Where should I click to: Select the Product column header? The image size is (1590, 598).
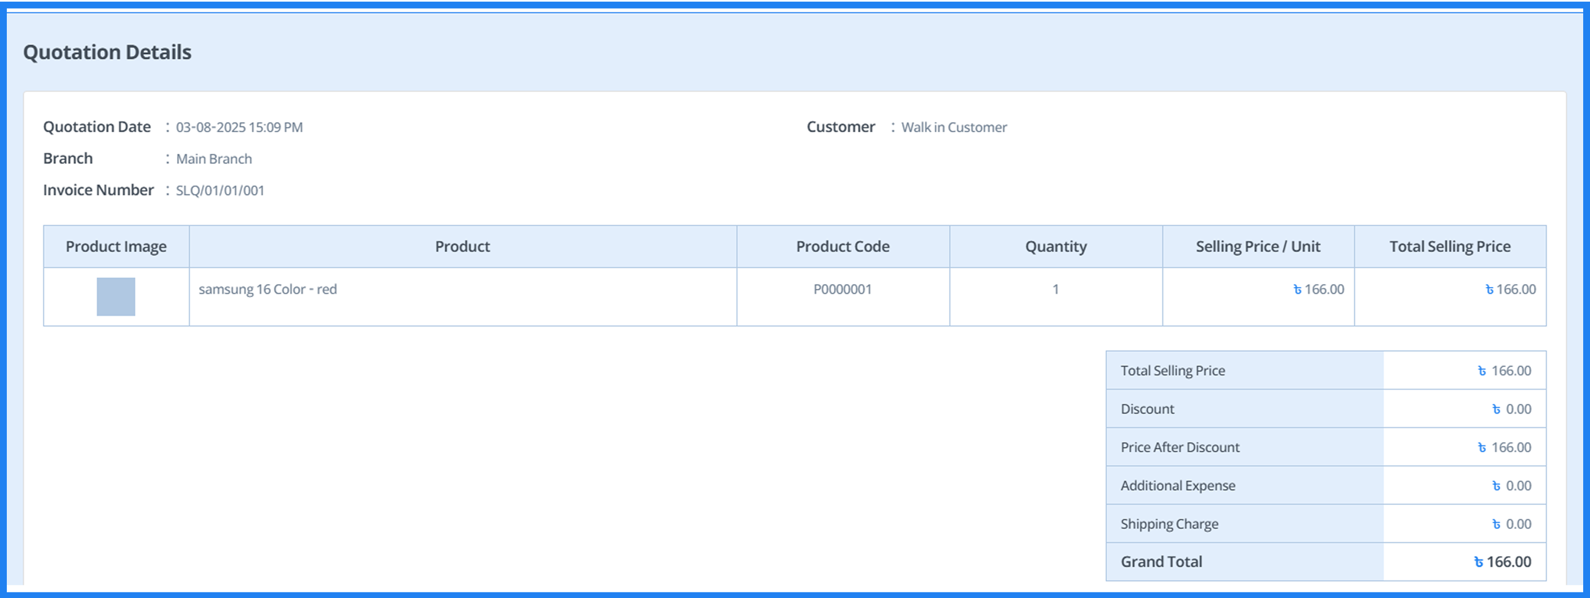click(x=462, y=246)
